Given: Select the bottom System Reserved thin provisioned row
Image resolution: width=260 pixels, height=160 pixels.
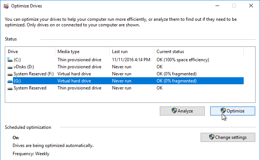Looking at the screenshot, I should click(x=125, y=88).
